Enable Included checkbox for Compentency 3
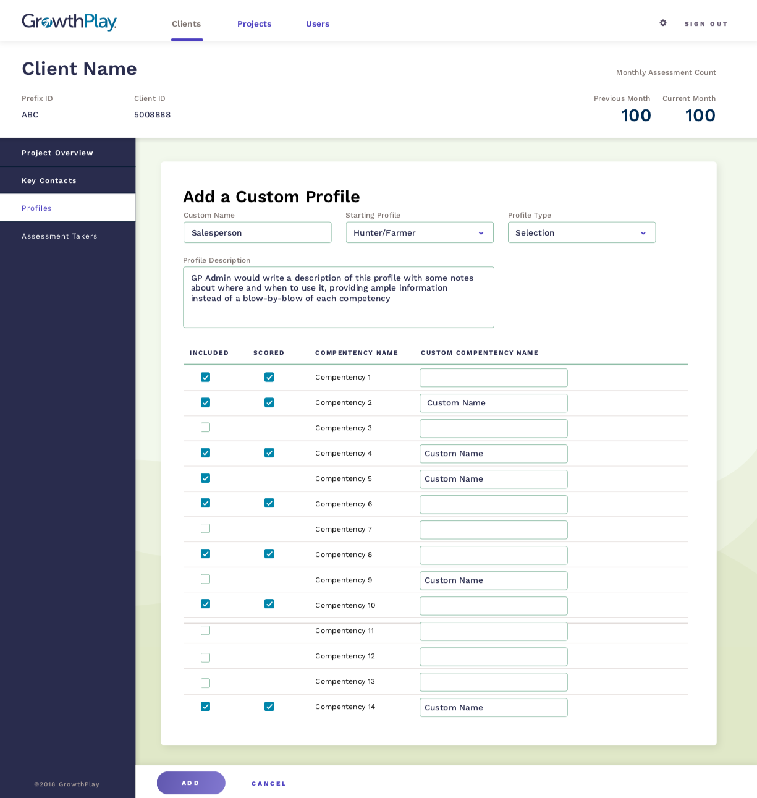This screenshot has width=757, height=798. click(205, 427)
